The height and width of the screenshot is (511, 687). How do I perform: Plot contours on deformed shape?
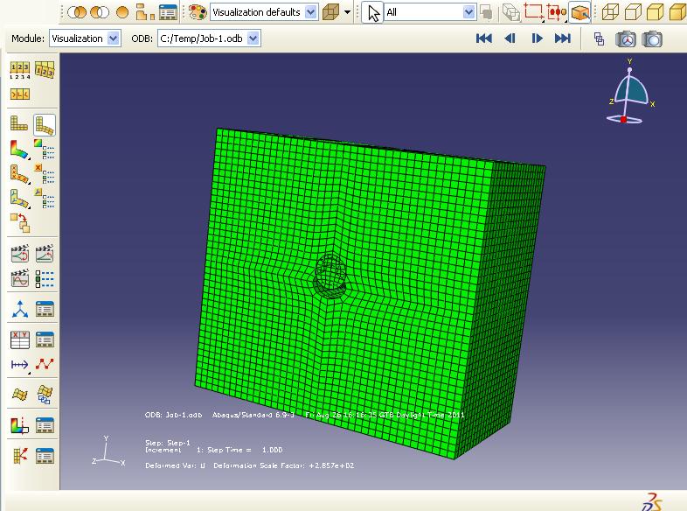[x=19, y=150]
